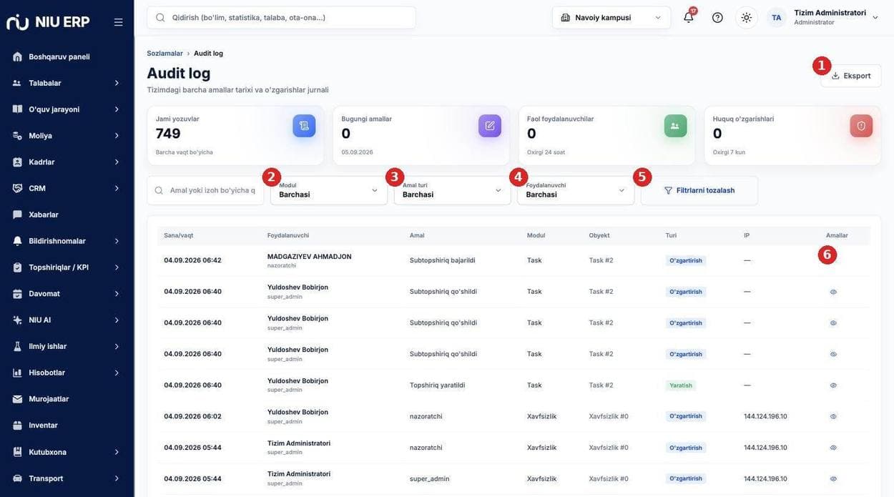The width and height of the screenshot is (894, 497).
Task: Click the MADGAZIYEV AHMADJON user name
Action: point(309,256)
